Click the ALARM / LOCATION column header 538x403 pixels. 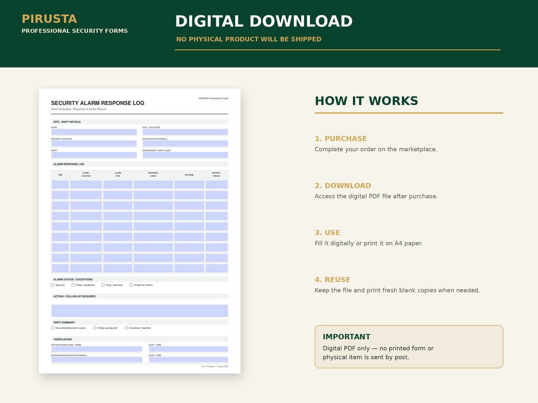[x=86, y=175]
